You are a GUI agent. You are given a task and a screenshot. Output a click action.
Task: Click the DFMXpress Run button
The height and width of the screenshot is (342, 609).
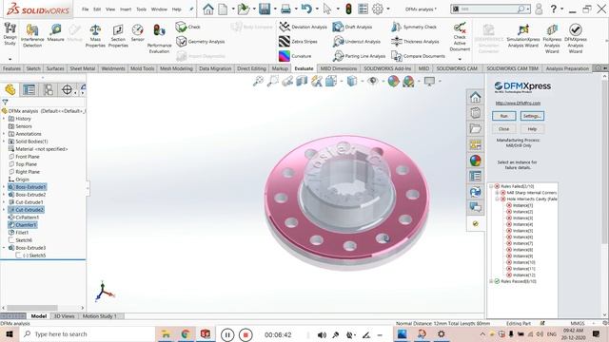click(503, 116)
